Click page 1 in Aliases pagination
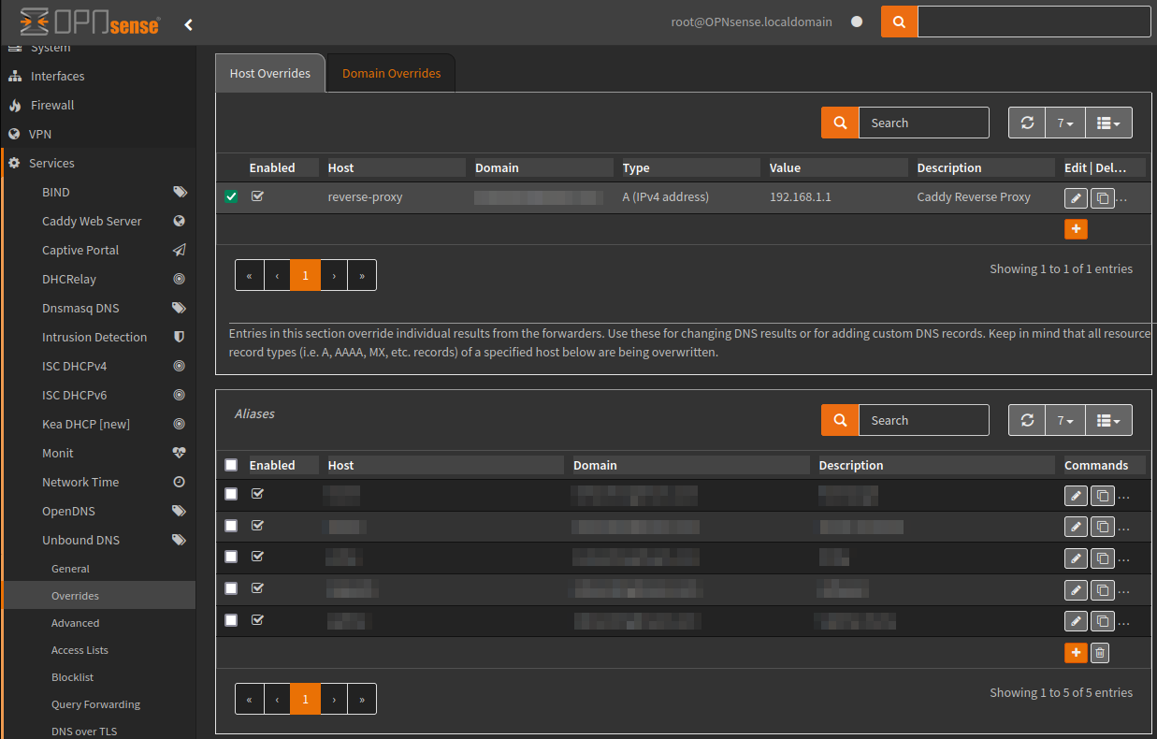 point(305,699)
